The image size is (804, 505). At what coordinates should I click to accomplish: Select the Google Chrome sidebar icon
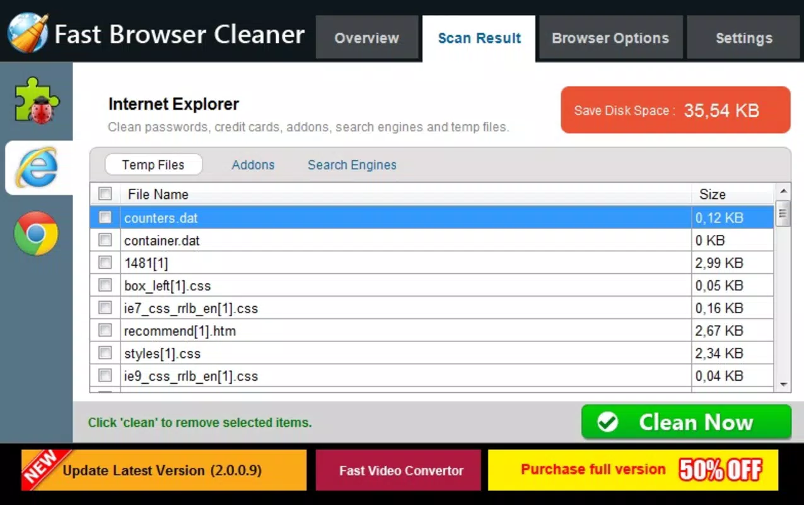point(37,234)
